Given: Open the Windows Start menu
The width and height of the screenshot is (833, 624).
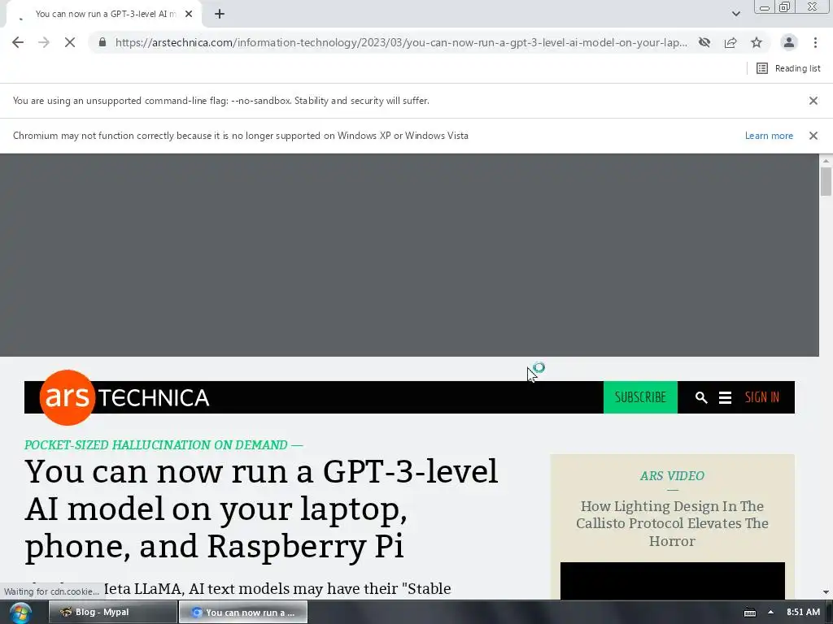Looking at the screenshot, I should pos(20,613).
